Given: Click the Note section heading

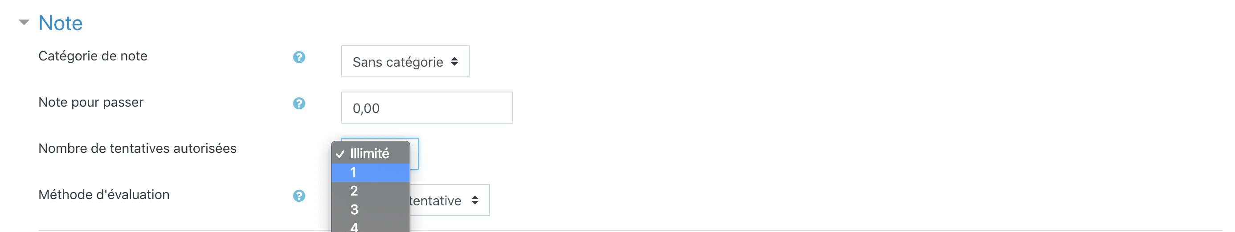Looking at the screenshot, I should (61, 23).
